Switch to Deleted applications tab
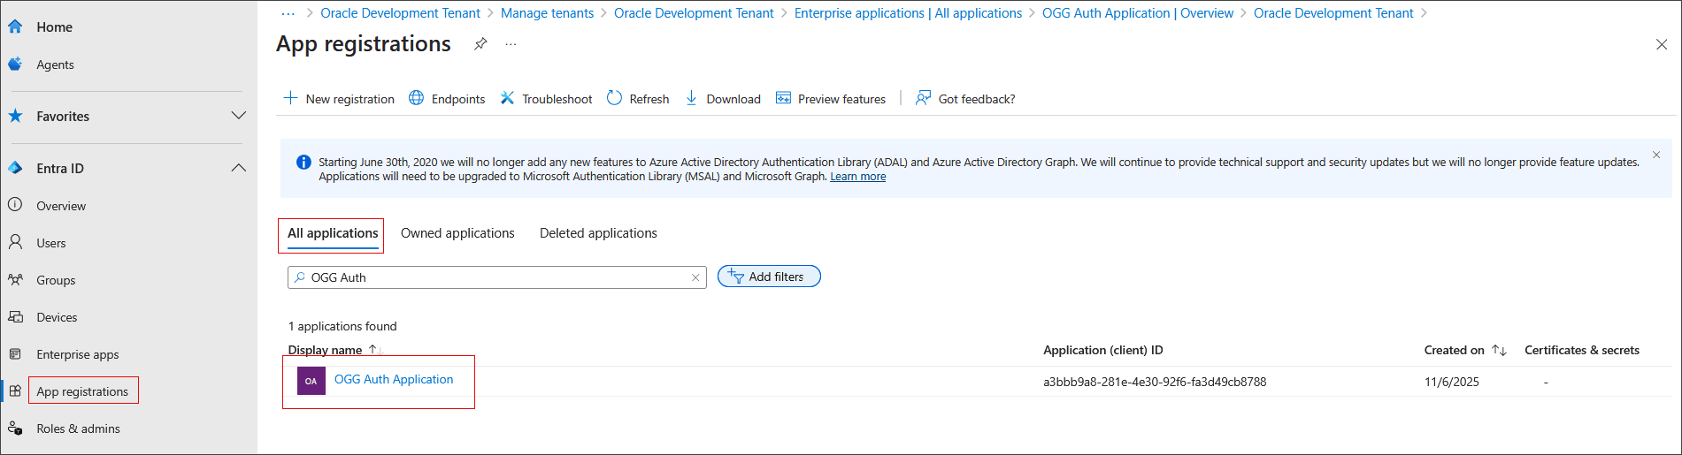The height and width of the screenshot is (455, 1682). [x=598, y=233]
